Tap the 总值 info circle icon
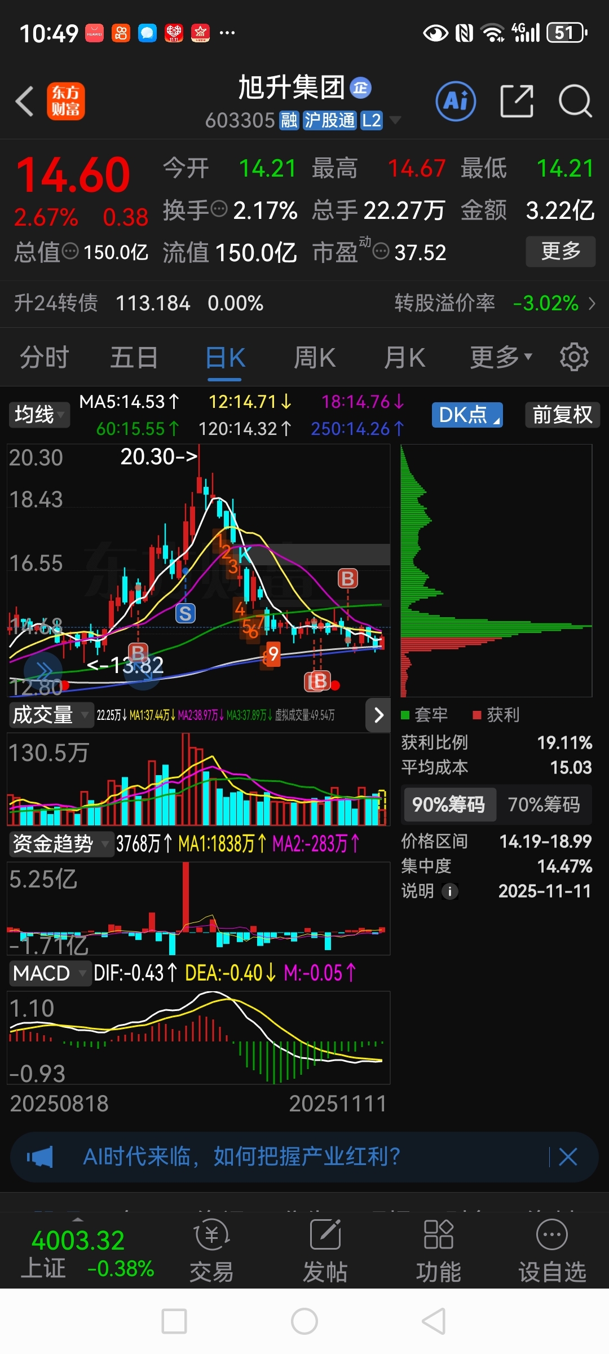 [x=70, y=251]
